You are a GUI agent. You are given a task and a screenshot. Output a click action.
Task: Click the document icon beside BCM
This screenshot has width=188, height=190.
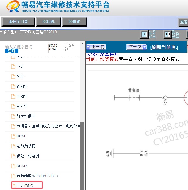click(x=13, y=136)
